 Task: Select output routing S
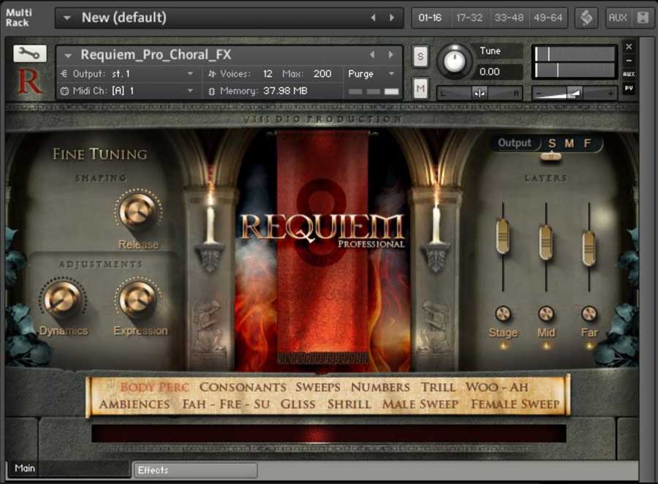click(552, 143)
